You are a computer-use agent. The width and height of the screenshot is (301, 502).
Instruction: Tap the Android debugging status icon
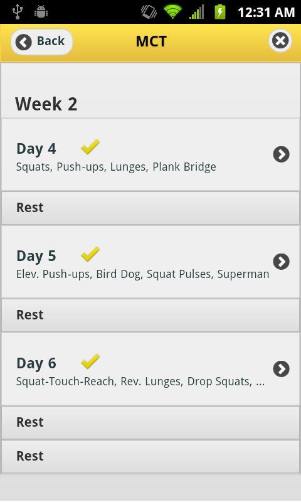[41, 12]
